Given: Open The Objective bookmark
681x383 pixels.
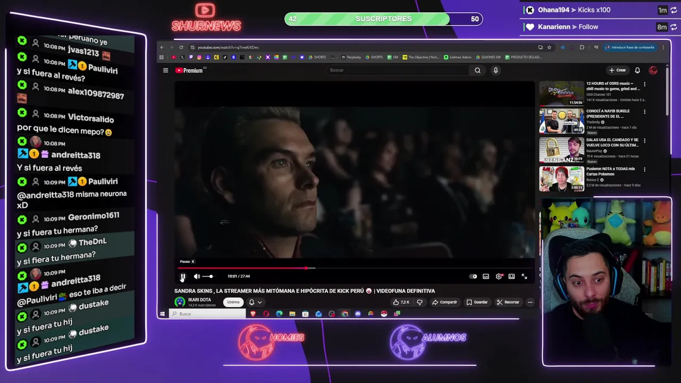Looking at the screenshot, I should (x=421, y=57).
